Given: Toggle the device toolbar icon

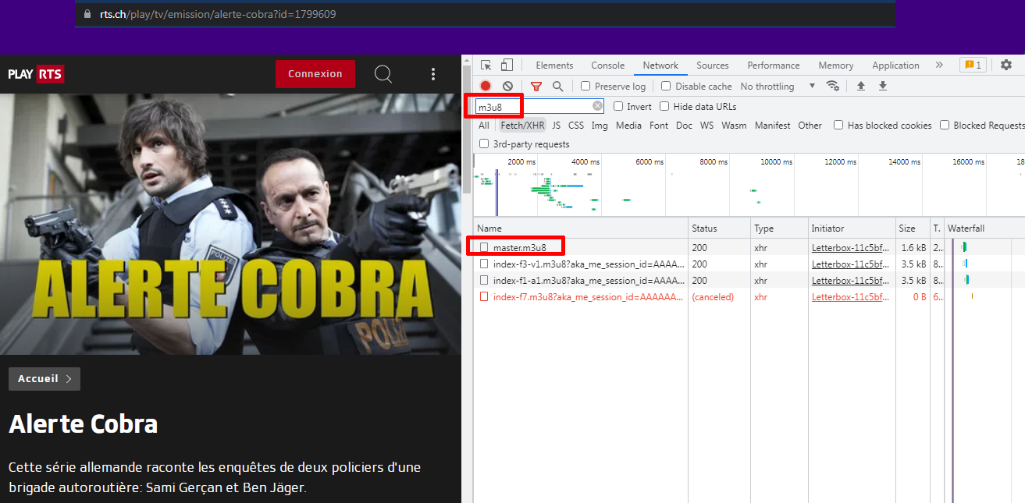Looking at the screenshot, I should click(x=507, y=66).
